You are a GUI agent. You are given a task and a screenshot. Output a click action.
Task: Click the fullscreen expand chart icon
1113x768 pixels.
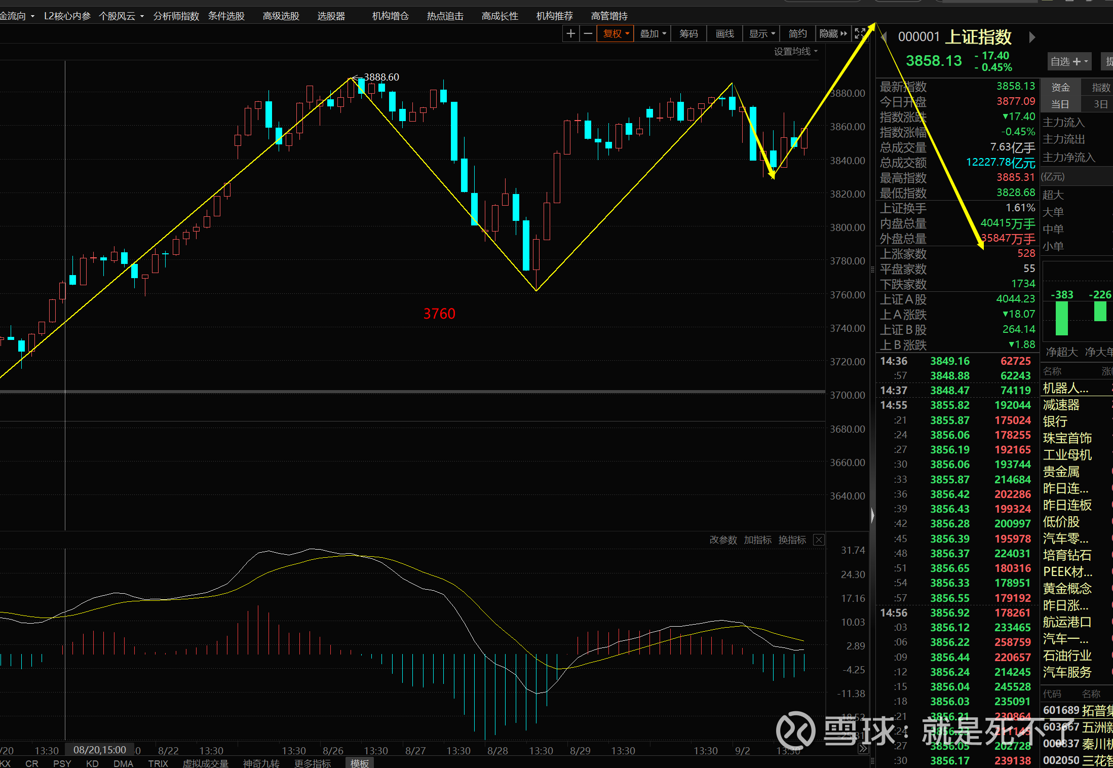tap(860, 34)
